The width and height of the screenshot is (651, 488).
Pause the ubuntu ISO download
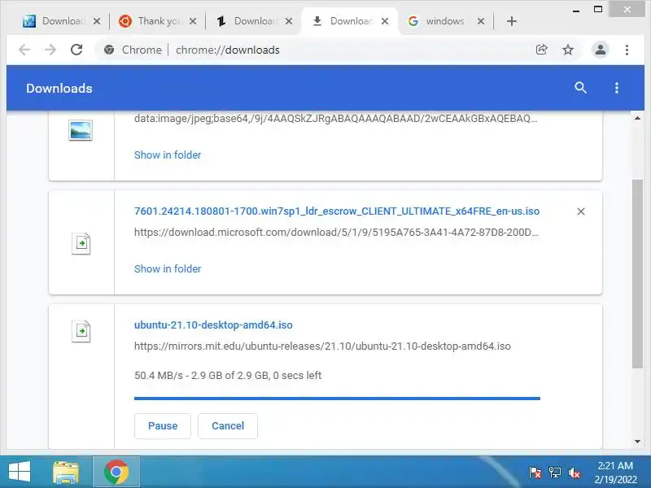[x=162, y=425]
